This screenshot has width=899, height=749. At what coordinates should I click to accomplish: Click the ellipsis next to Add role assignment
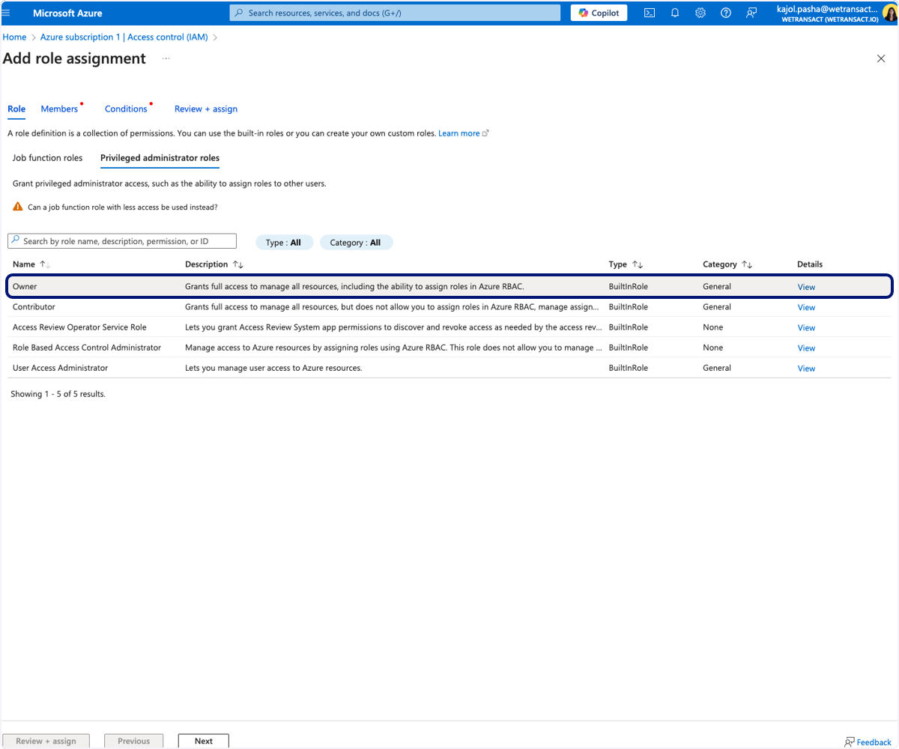pyautogui.click(x=166, y=58)
